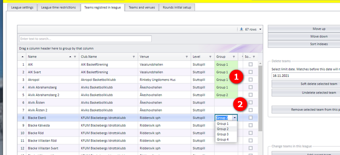Choose Group 4 from the dropdown list
The height and width of the screenshot is (155, 340).
tap(226, 139)
